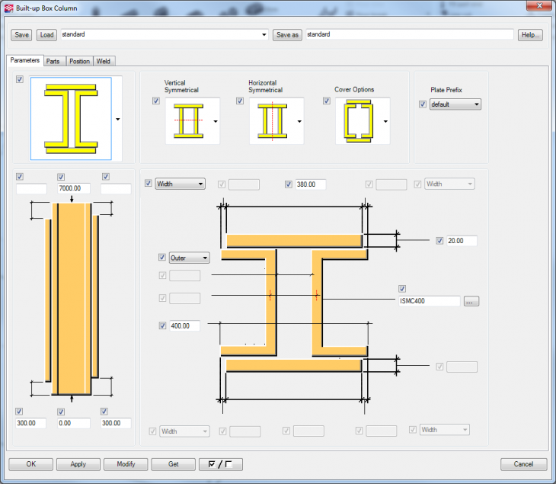Click the toggle all checkboxes on/off button
Image resolution: width=556 pixels, height=484 pixels.
point(219,464)
